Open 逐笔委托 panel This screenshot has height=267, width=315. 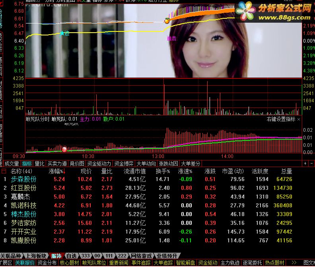(x=252, y=263)
